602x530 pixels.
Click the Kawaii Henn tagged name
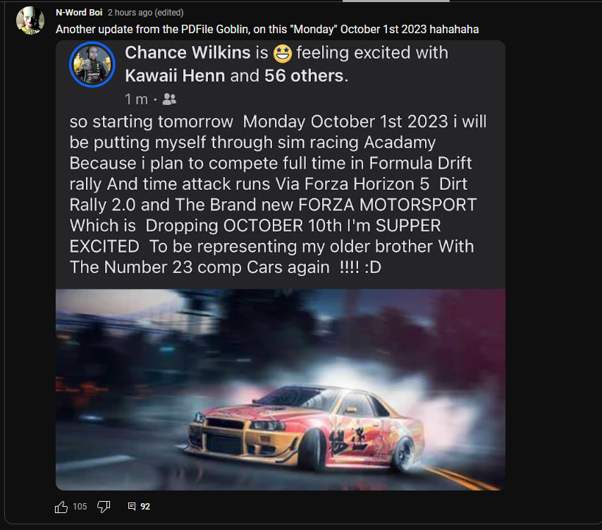(176, 76)
